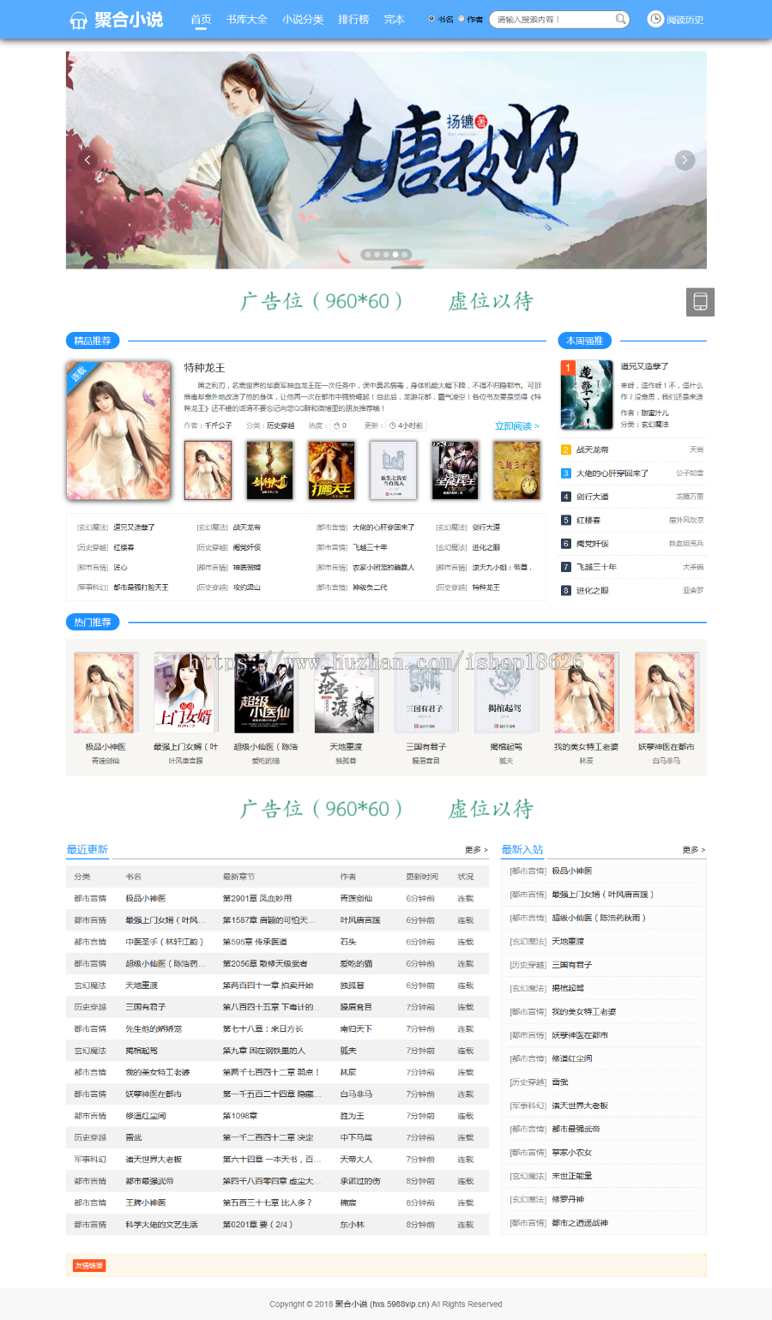Show previous banner slide with left arrow

point(87,160)
